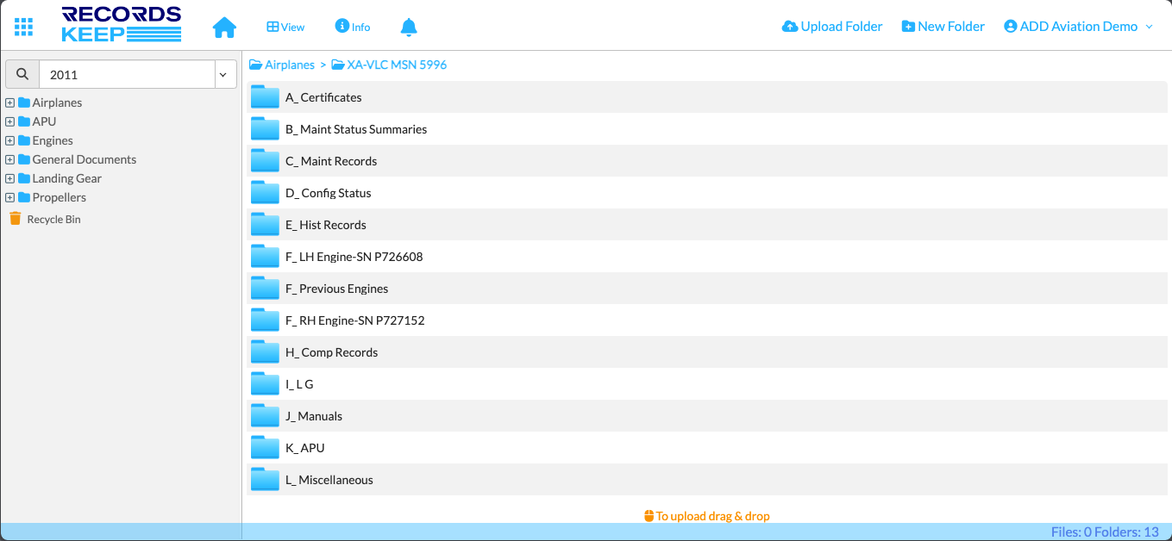The image size is (1172, 541).
Task: Click the search field containing 2011
Action: pos(126,75)
